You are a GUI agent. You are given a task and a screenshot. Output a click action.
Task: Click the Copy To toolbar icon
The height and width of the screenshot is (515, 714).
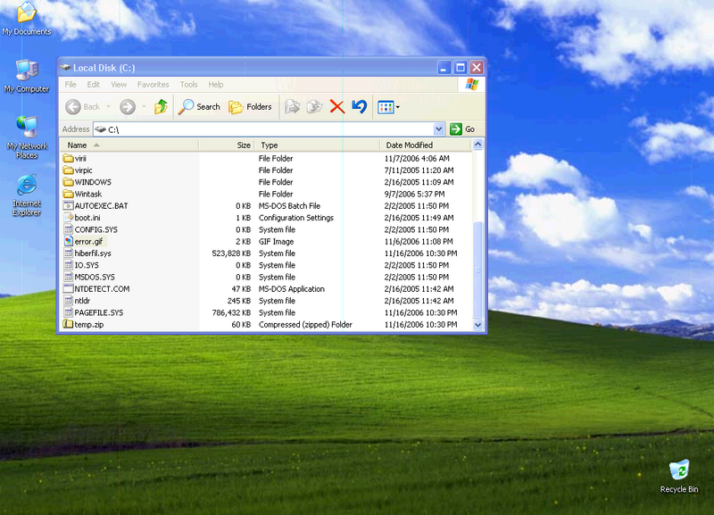click(x=314, y=107)
